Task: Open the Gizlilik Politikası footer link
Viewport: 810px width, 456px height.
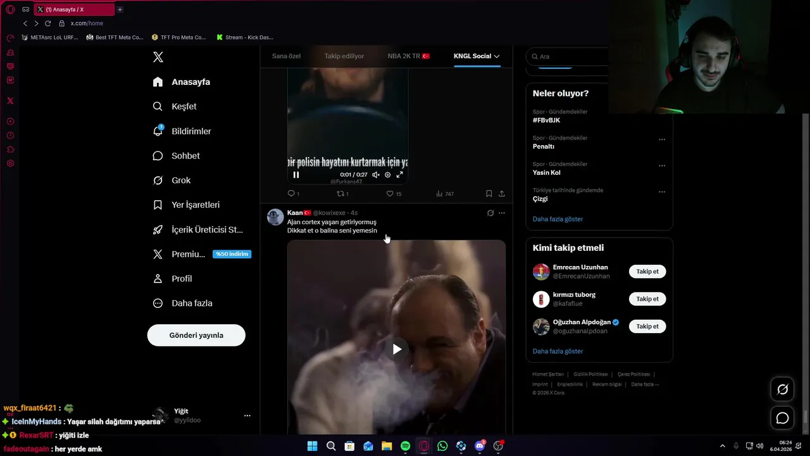Action: [590, 374]
